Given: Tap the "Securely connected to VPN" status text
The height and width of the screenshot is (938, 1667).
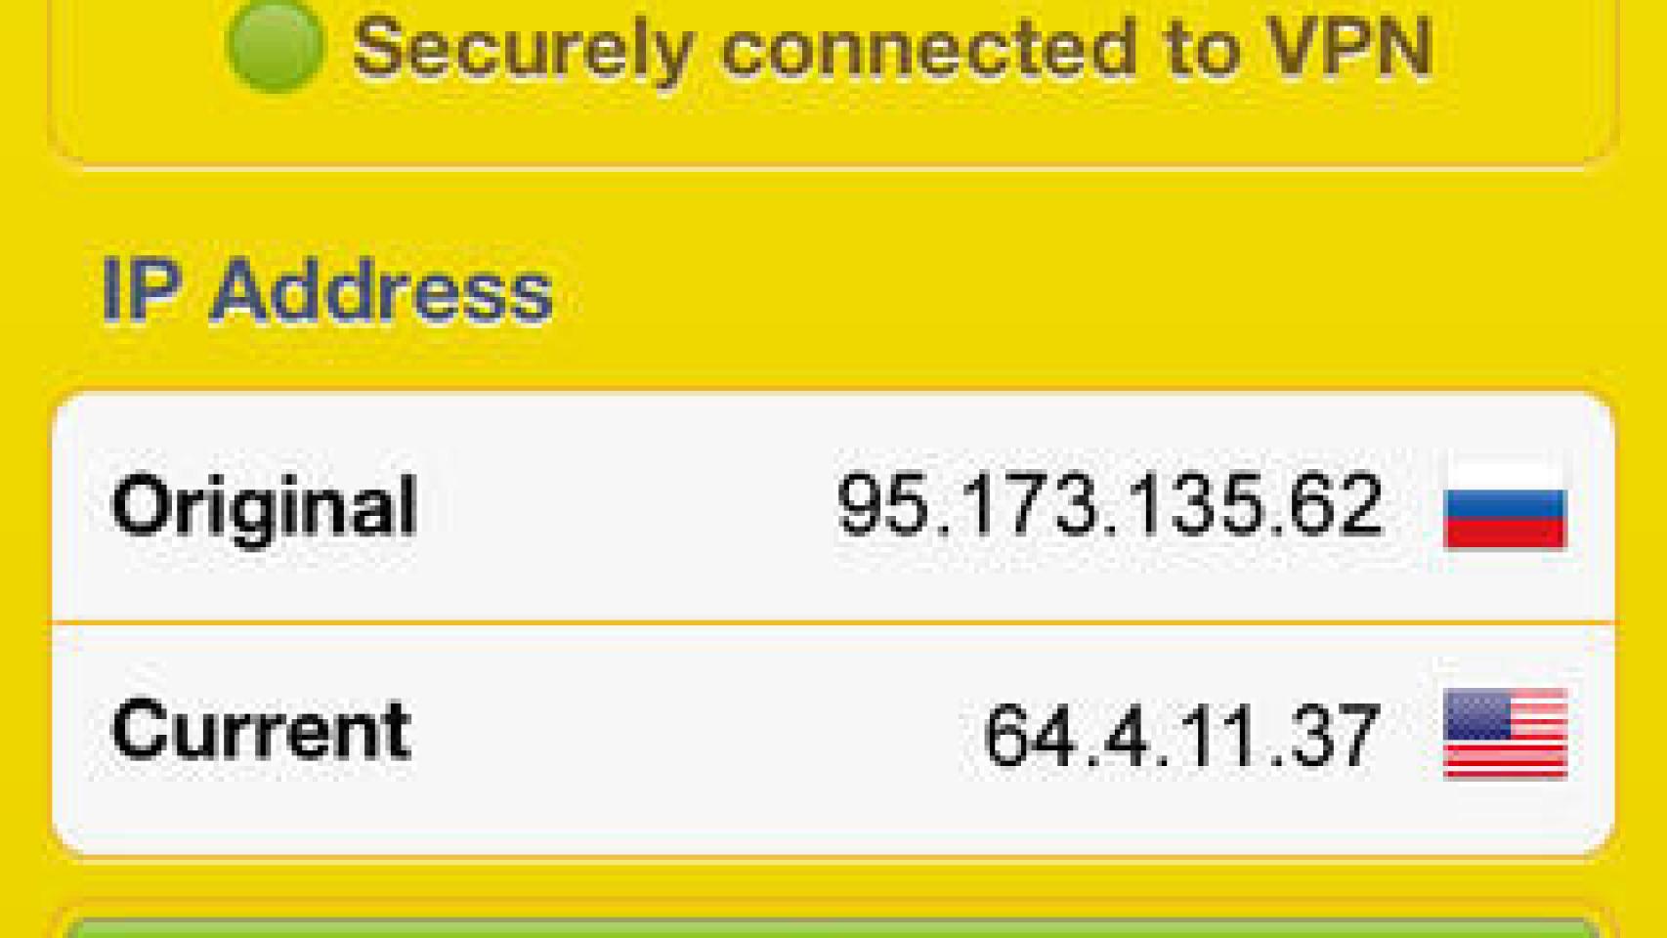Looking at the screenshot, I should pyautogui.click(x=891, y=48).
